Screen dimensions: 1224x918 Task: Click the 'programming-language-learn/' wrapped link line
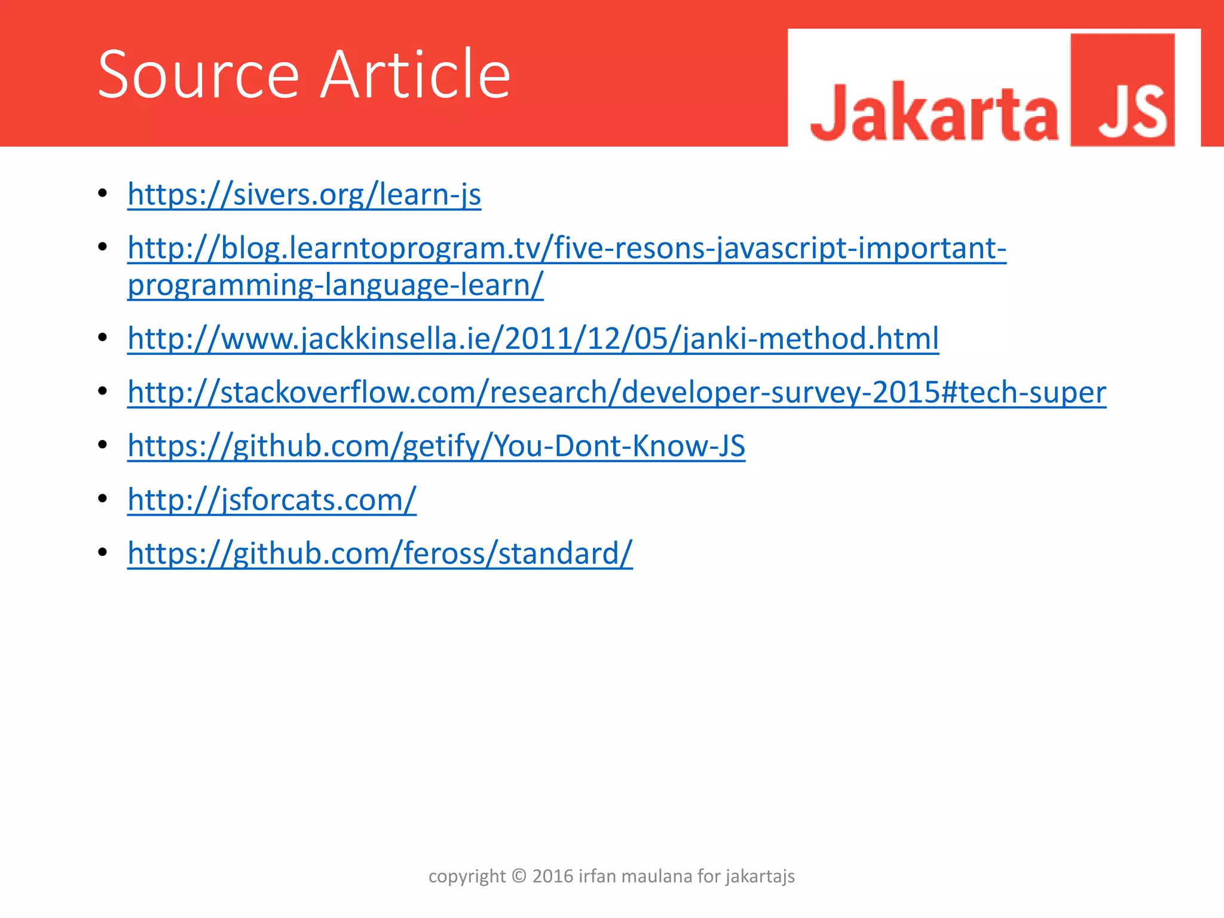point(335,285)
